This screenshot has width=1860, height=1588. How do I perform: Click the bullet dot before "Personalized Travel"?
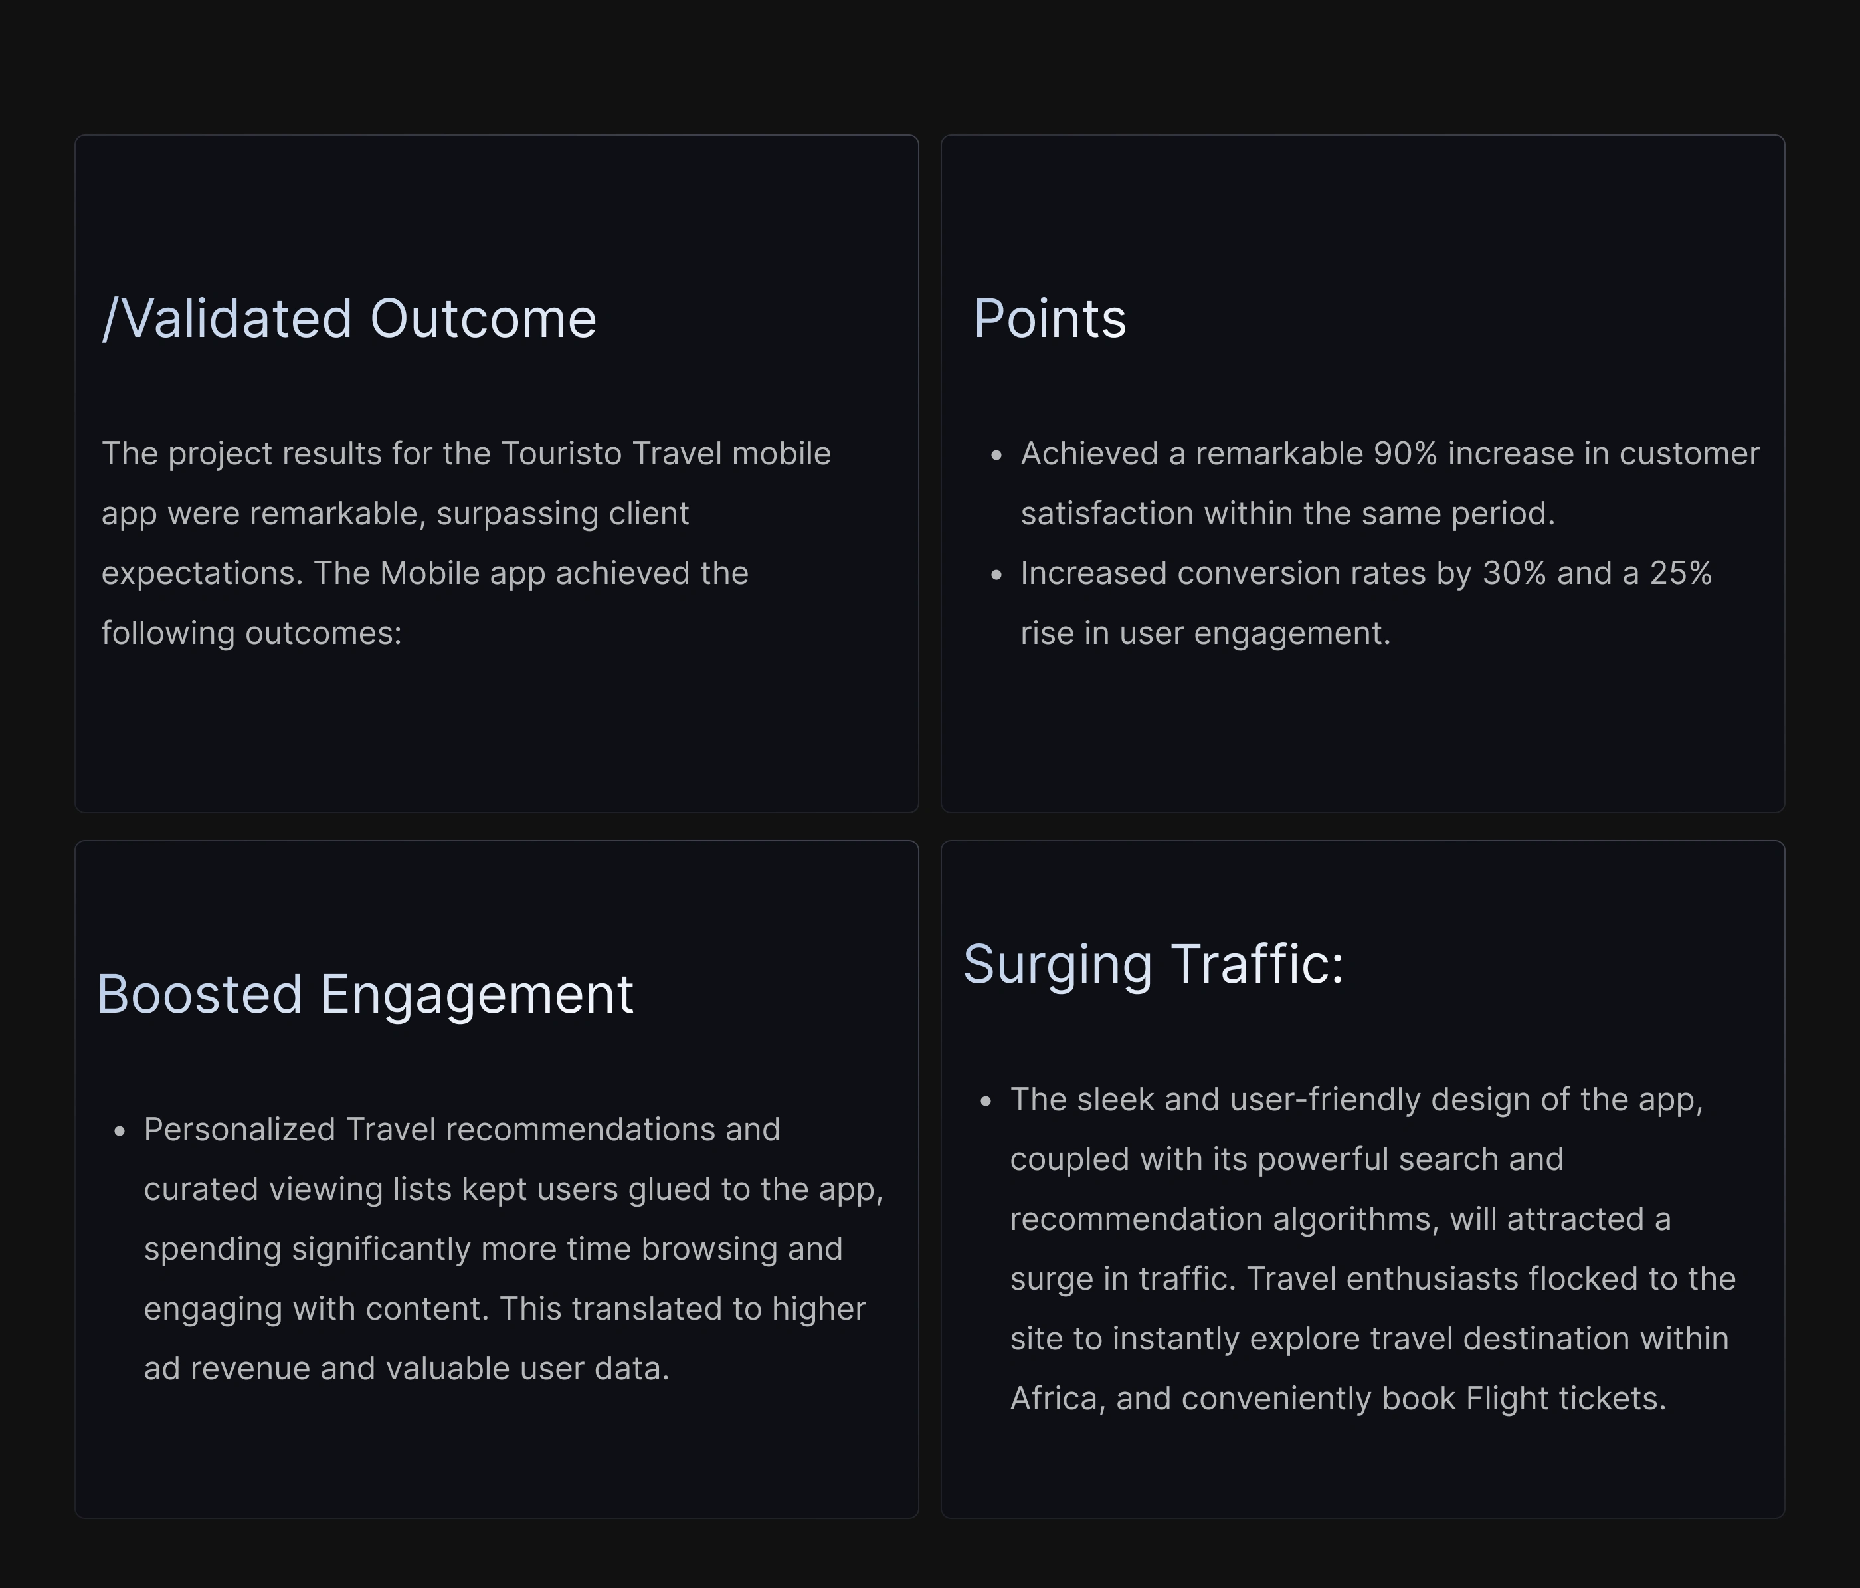[x=120, y=1132]
